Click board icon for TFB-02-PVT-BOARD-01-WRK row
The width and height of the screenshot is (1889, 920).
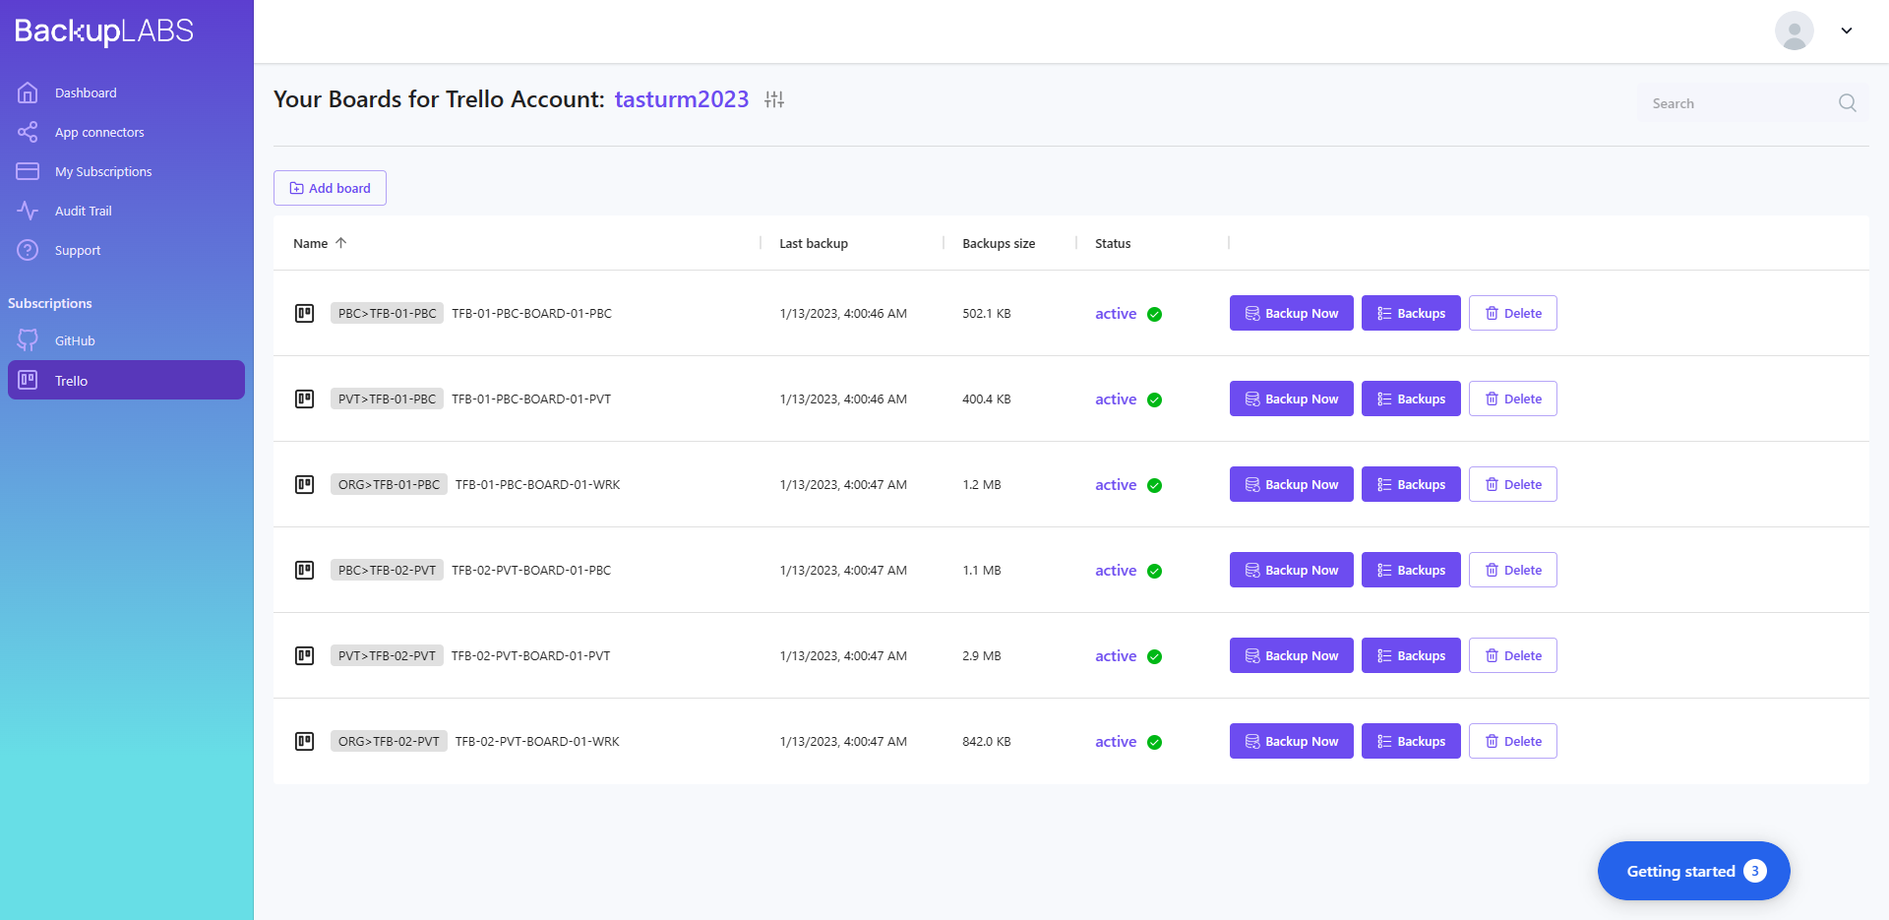coord(305,742)
